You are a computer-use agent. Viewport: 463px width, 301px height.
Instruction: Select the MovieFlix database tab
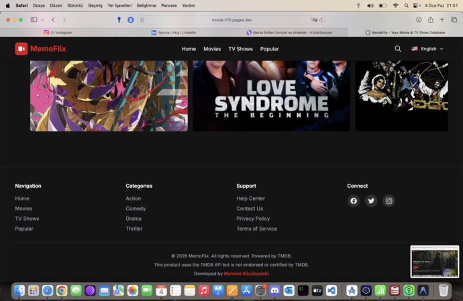coord(405,32)
